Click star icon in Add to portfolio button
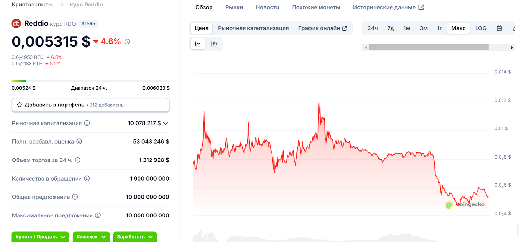Image resolution: width=519 pixels, height=242 pixels. (19, 105)
